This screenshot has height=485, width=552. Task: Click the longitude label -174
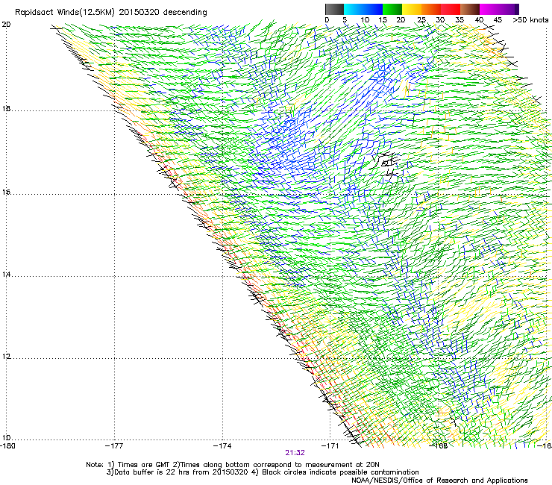pyautogui.click(x=222, y=446)
